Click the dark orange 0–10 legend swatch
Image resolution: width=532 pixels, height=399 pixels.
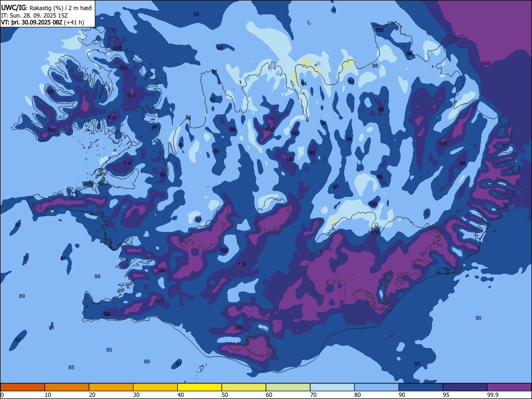(22, 387)
